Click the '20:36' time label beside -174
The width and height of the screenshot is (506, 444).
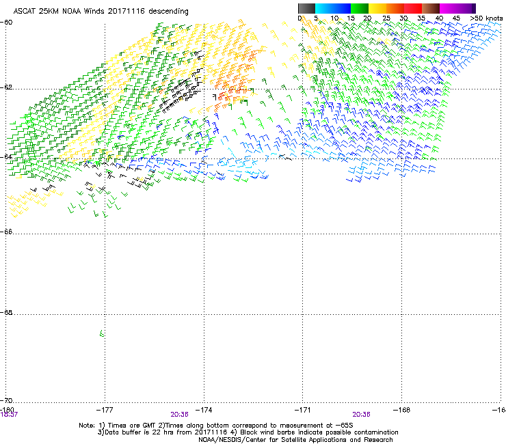point(179,415)
